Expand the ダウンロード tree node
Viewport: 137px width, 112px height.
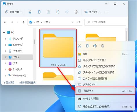5,39
